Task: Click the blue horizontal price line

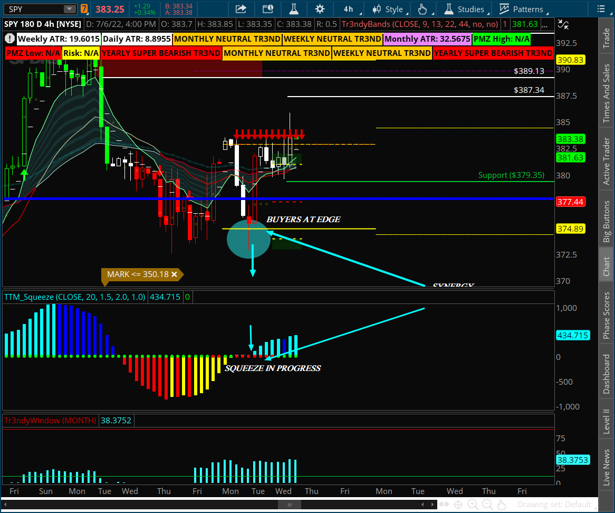Action: [278, 198]
